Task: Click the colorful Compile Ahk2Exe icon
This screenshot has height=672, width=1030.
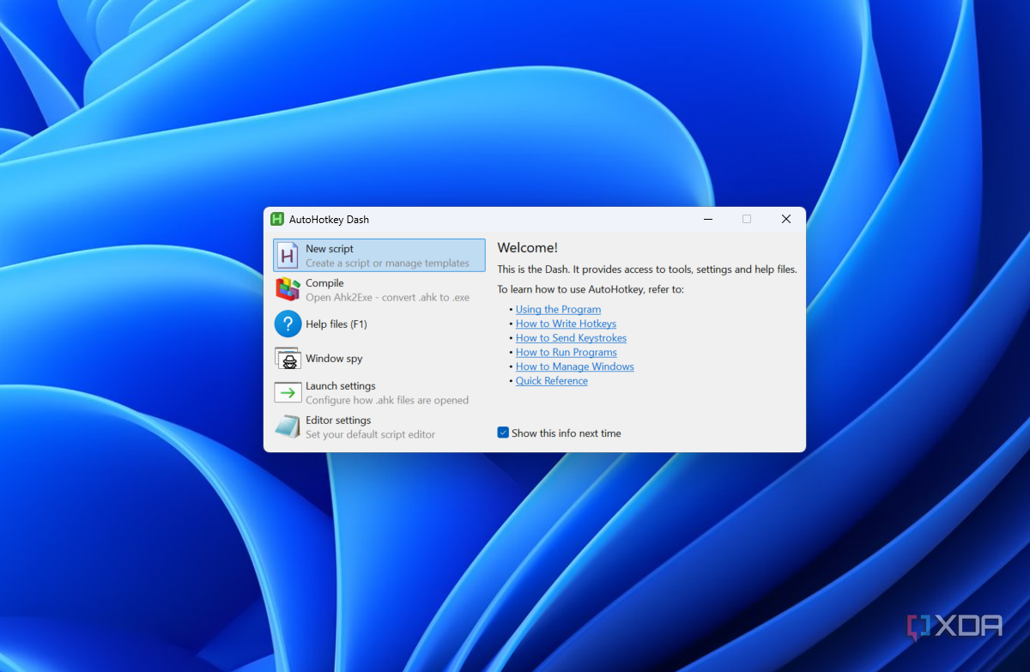Action: [x=288, y=289]
